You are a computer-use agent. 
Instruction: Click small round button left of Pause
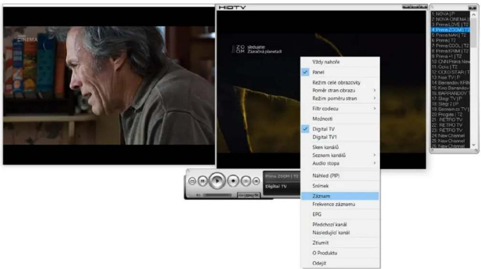tap(193, 182)
